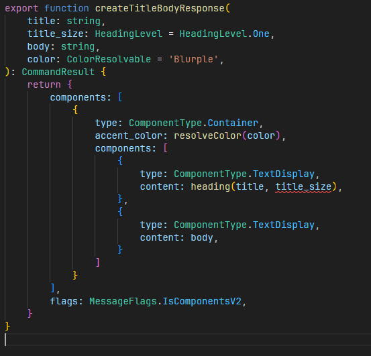Click the 'export' keyword
371x356 pixels.
pyautogui.click(x=21, y=9)
